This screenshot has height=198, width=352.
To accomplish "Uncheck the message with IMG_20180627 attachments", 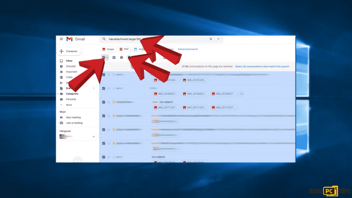I will (104, 89).
